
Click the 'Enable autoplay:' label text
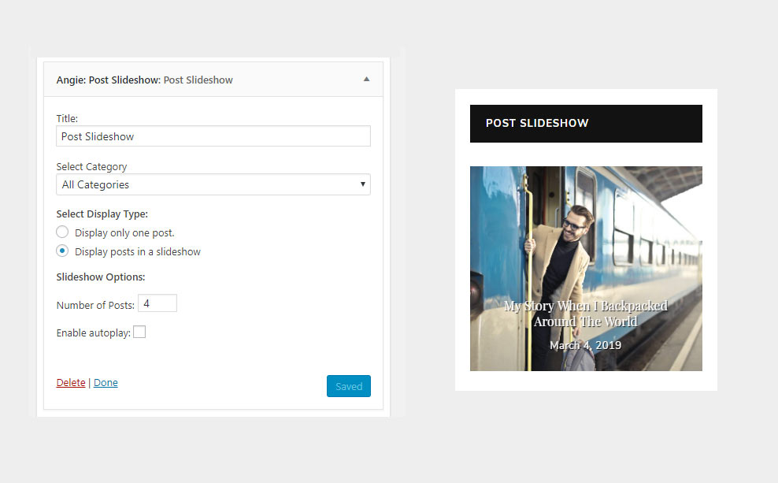point(93,333)
